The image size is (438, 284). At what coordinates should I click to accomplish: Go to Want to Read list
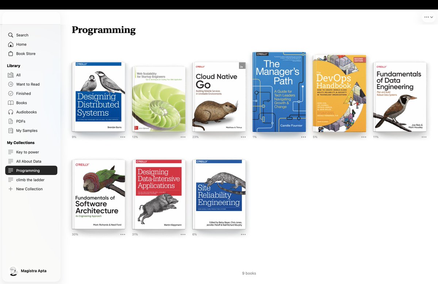pos(28,84)
